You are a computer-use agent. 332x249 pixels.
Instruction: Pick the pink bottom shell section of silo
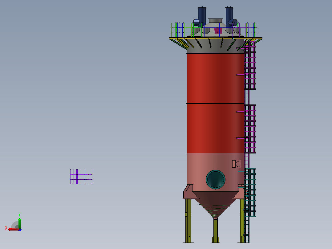(215, 172)
